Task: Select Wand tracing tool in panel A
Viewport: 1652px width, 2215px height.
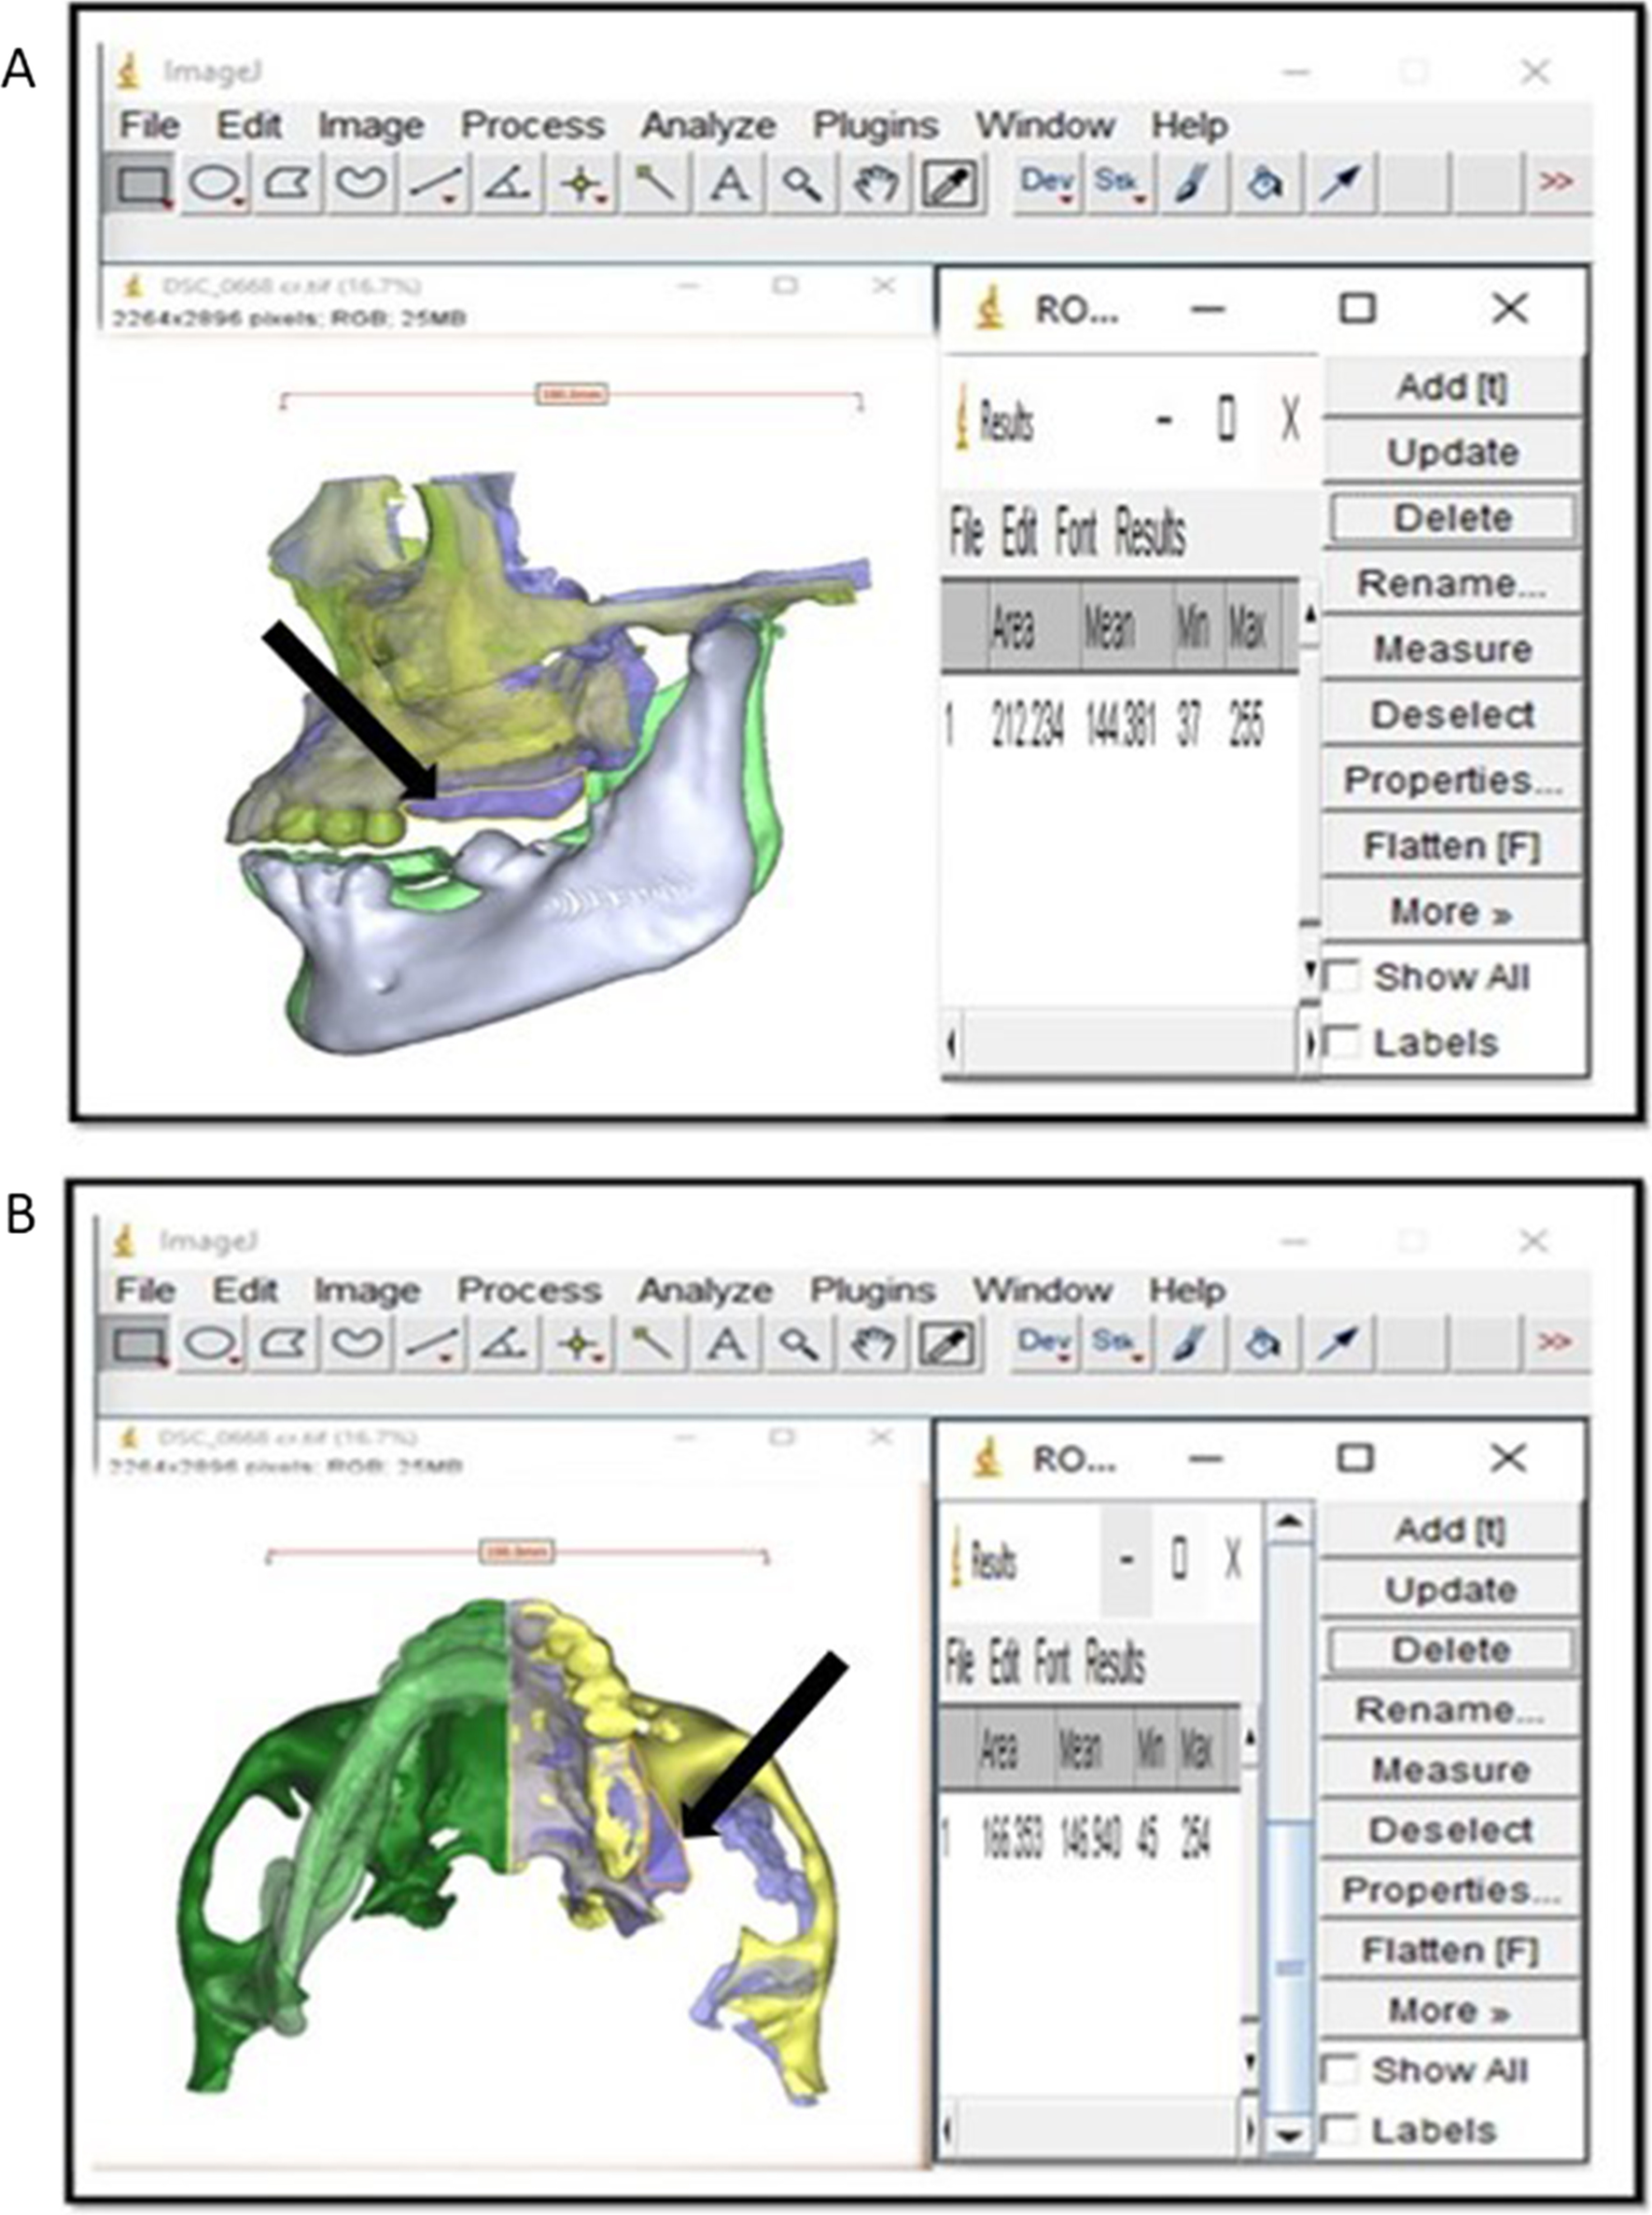Action: [x=655, y=184]
